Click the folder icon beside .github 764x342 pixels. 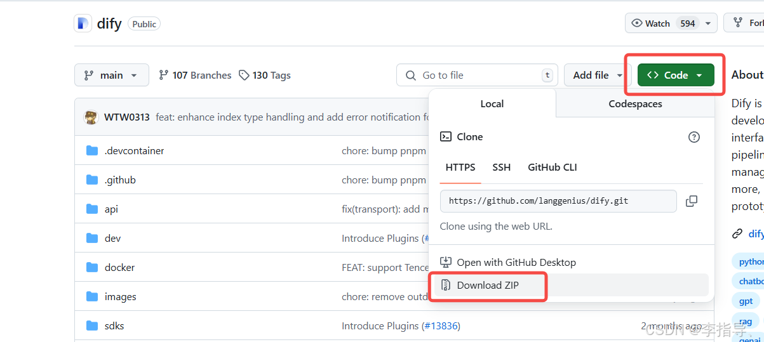pyautogui.click(x=92, y=180)
